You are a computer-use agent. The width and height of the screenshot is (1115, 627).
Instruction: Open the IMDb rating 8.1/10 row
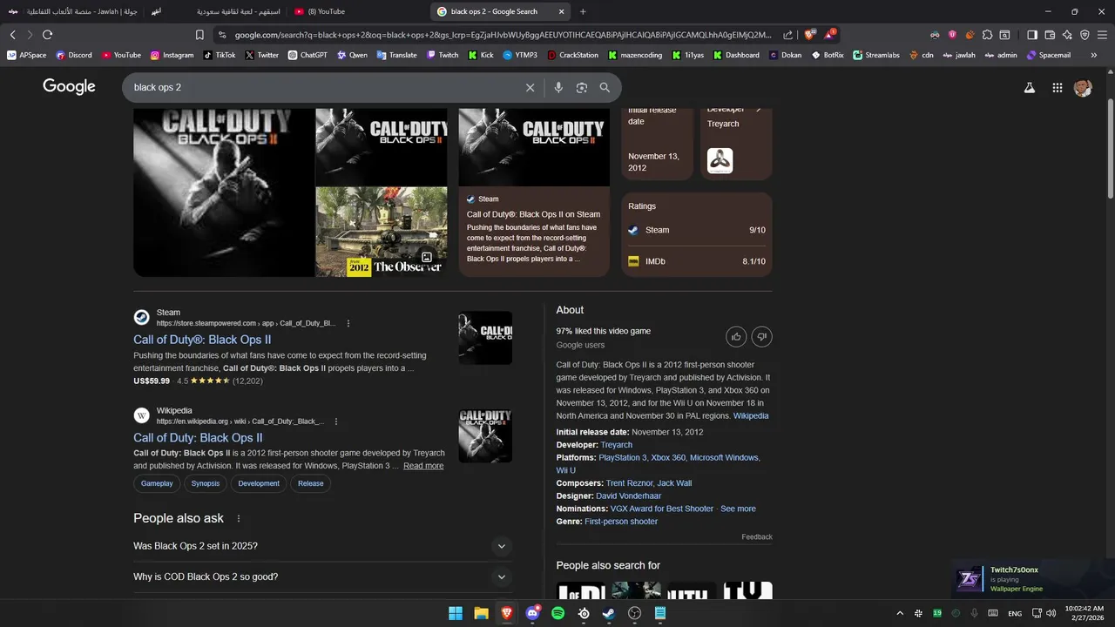tap(697, 261)
